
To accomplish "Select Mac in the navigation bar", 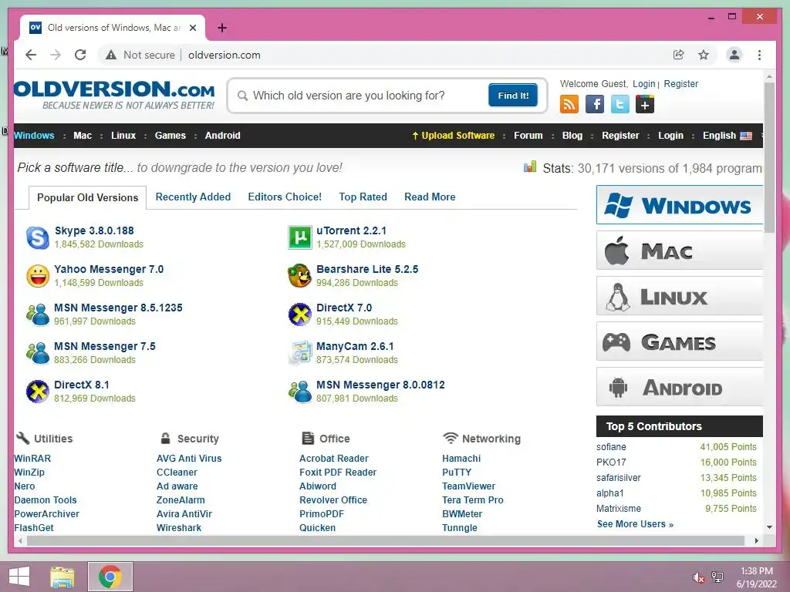I will pyautogui.click(x=83, y=136).
